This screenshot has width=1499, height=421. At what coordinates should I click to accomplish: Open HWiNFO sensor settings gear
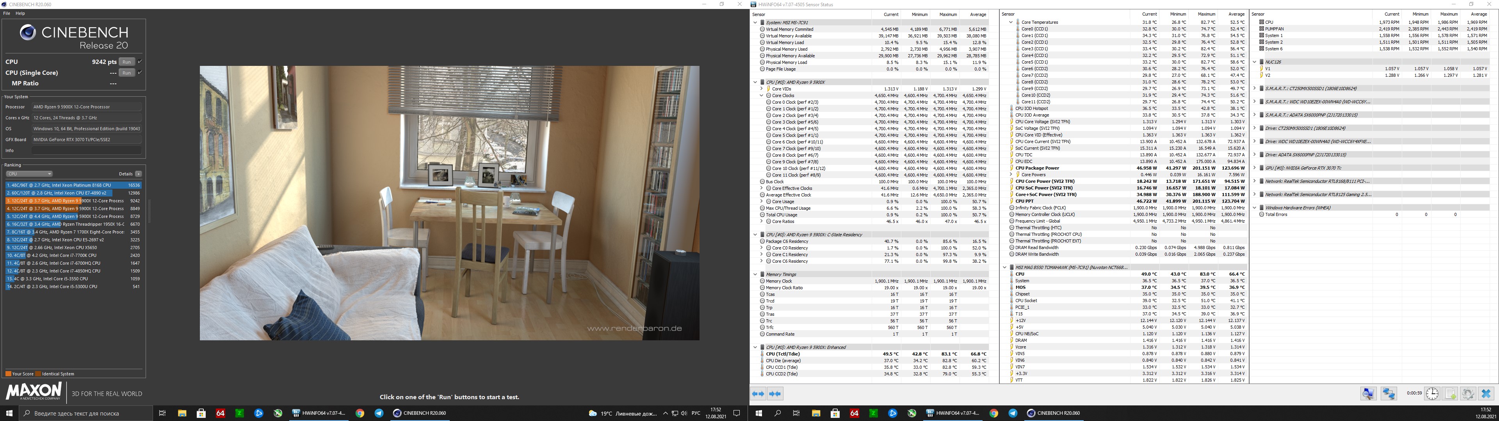click(1468, 394)
